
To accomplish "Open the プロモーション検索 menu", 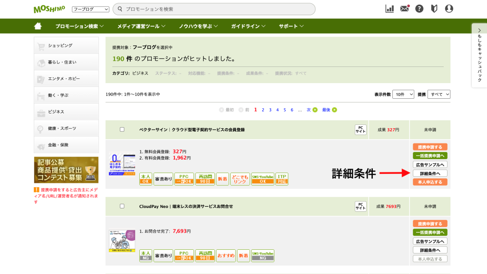I will [79, 26].
